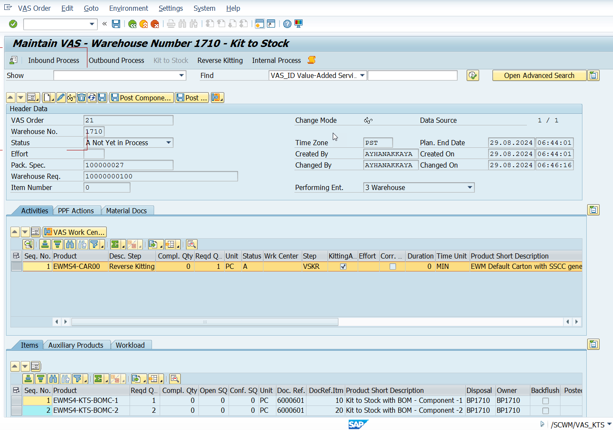The image size is (613, 430).
Task: Toggle the KittingA checkbox in Reverse Kitting row
Action: pos(343,266)
